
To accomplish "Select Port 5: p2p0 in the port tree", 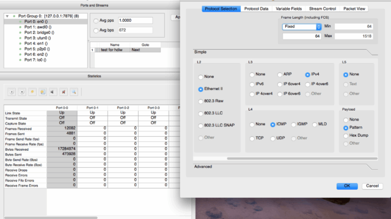I will pos(37,49).
